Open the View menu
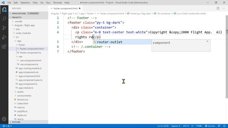Viewport: 228px width, 128px height. click(x=35, y=2)
